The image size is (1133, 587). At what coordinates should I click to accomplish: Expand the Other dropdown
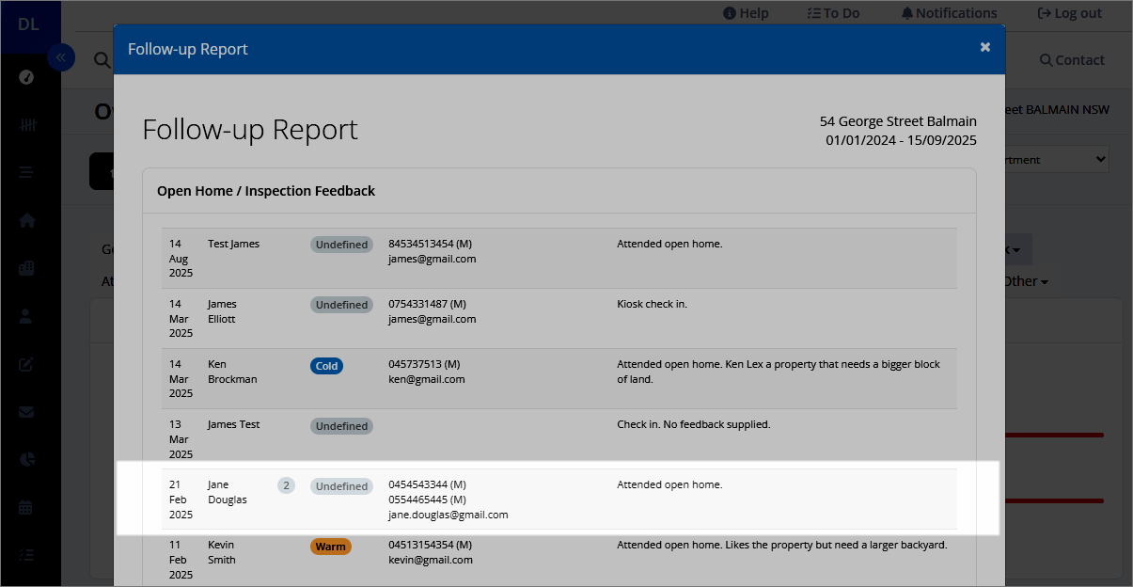click(x=1026, y=281)
